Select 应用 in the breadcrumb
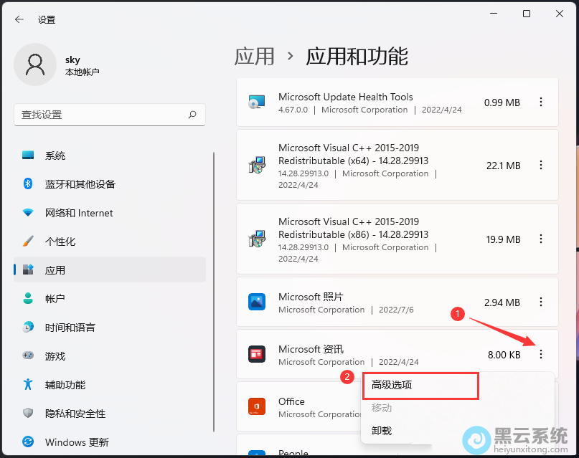 click(255, 56)
